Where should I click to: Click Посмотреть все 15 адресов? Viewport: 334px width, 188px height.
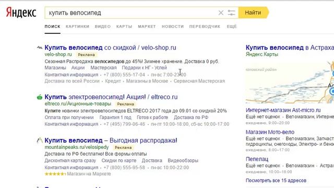coord(276,181)
